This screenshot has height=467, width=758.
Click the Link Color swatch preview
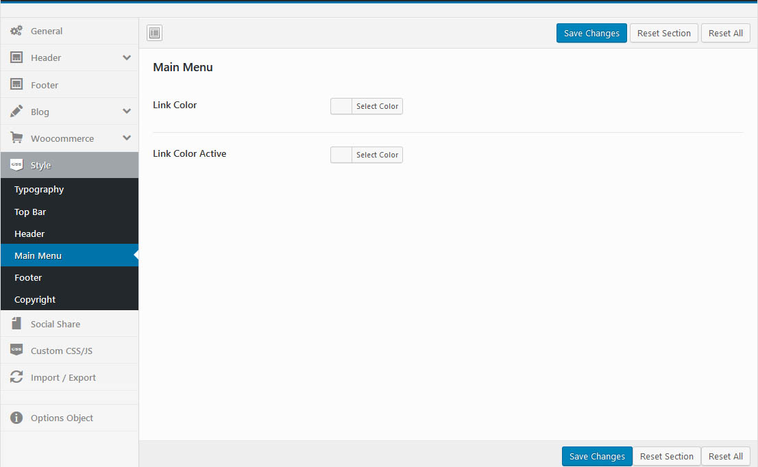[x=341, y=106]
